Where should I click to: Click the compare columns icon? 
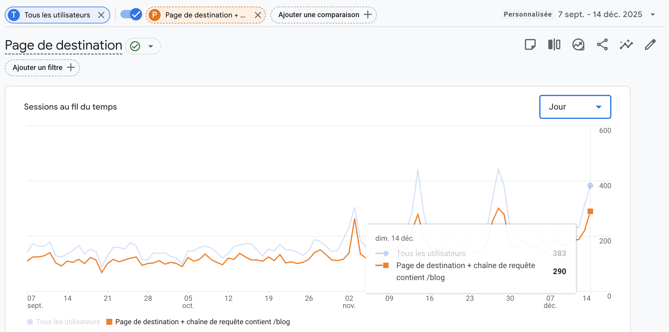554,45
